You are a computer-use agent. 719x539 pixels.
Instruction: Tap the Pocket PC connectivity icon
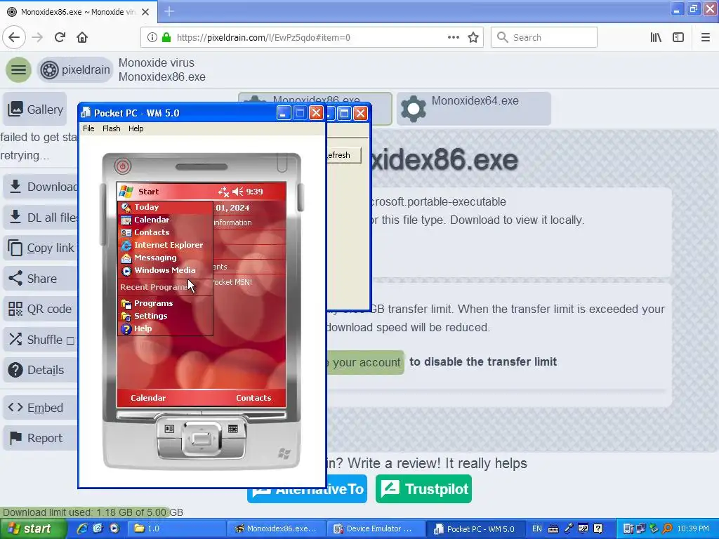pos(223,192)
